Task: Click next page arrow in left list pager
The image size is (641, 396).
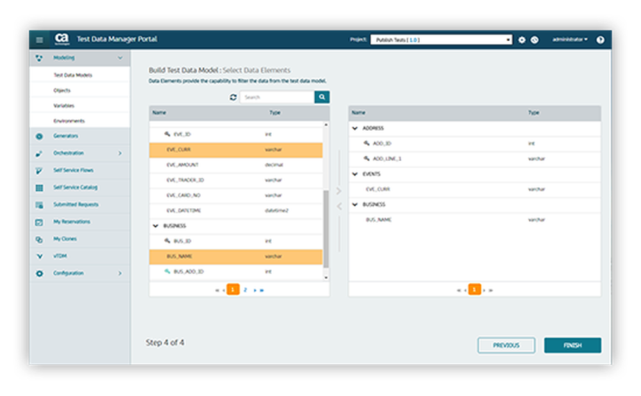Action: point(254,290)
